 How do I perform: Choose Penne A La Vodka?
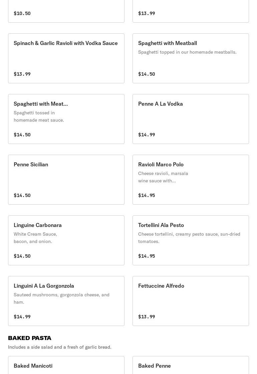point(191,119)
